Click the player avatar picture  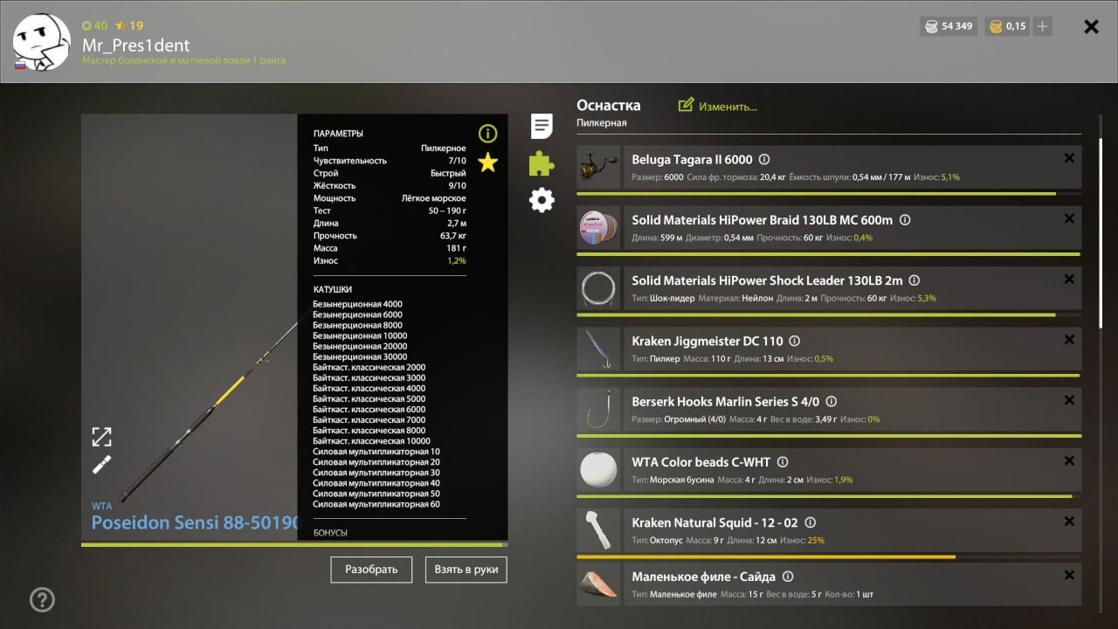point(42,40)
